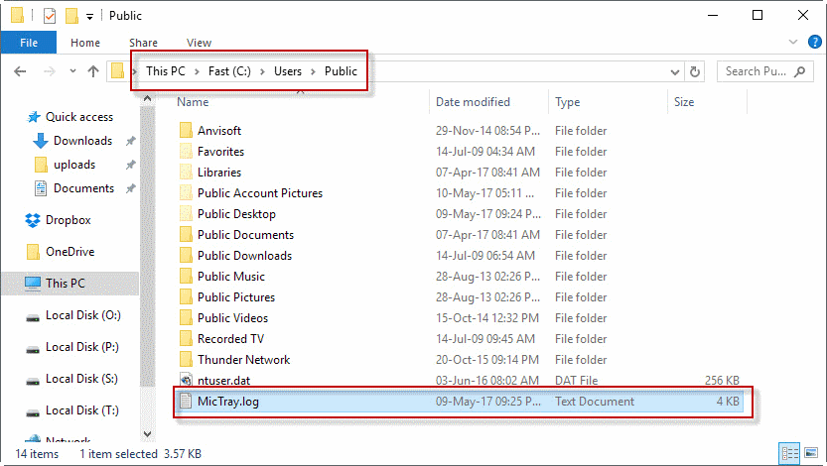The width and height of the screenshot is (827, 466).
Task: Expand the ribbon with the chevron
Action: coord(792,43)
